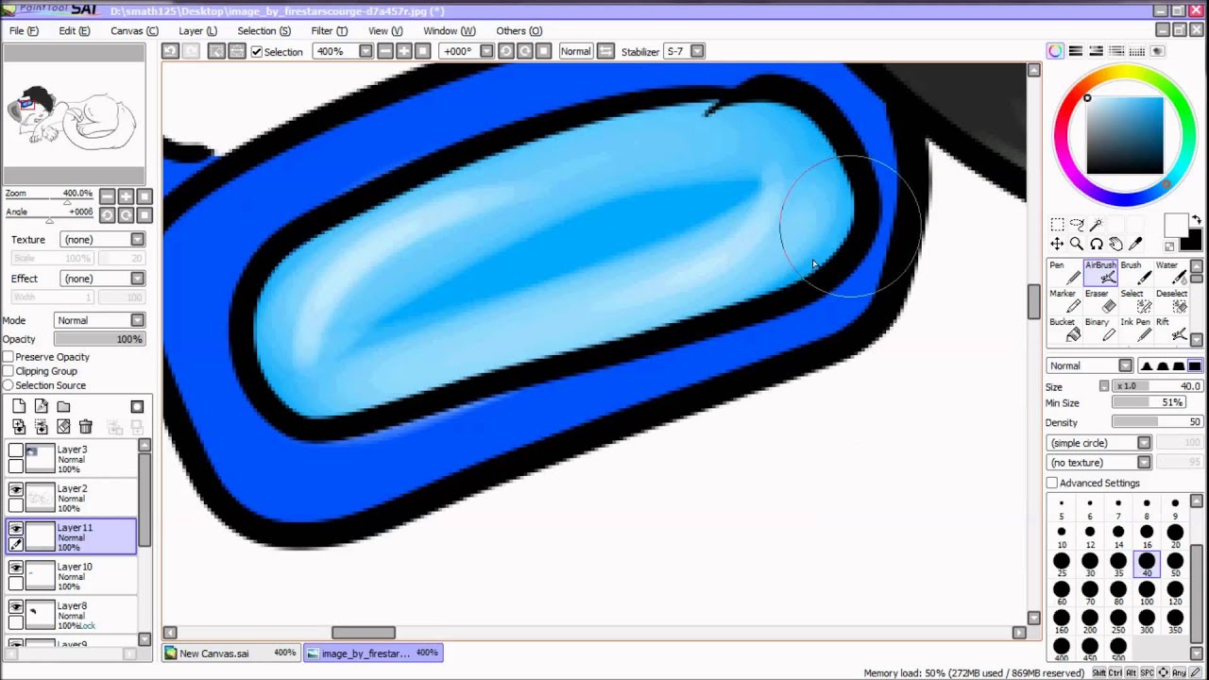This screenshot has height=680, width=1209.
Task: Activate the rotate canvas tool
Action: pyautogui.click(x=1097, y=245)
